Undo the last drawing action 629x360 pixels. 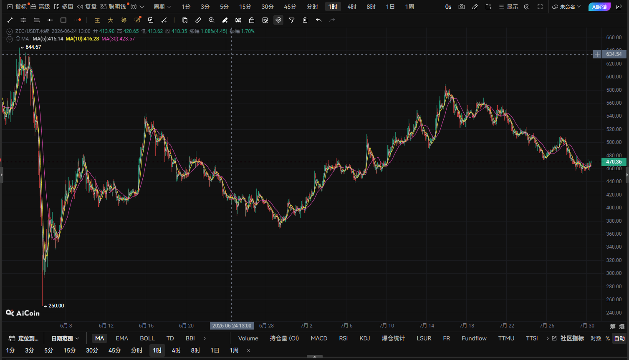[318, 20]
